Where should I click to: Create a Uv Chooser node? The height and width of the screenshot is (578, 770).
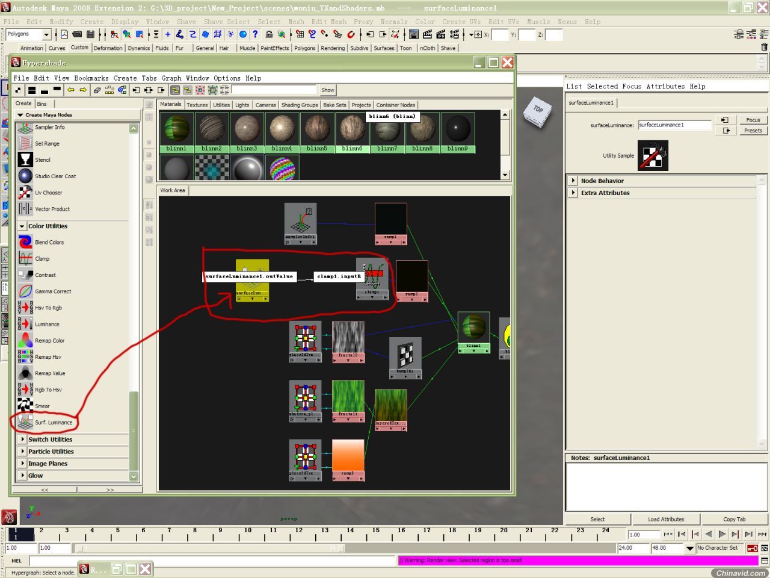coord(40,193)
